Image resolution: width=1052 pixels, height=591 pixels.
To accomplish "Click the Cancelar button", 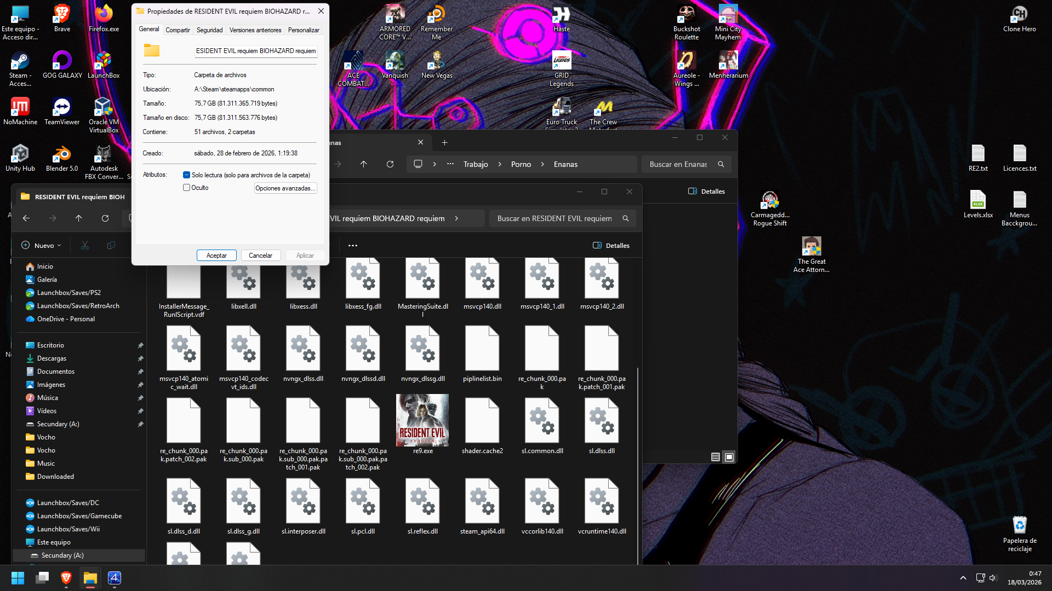I will [x=261, y=256].
